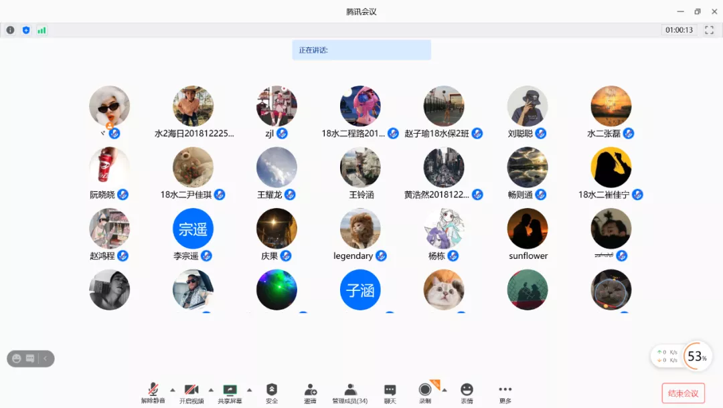Click the red 结束会议 button
This screenshot has height=408, width=723.
click(683, 393)
